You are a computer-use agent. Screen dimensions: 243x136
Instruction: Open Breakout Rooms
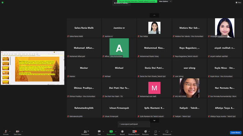point(134,132)
